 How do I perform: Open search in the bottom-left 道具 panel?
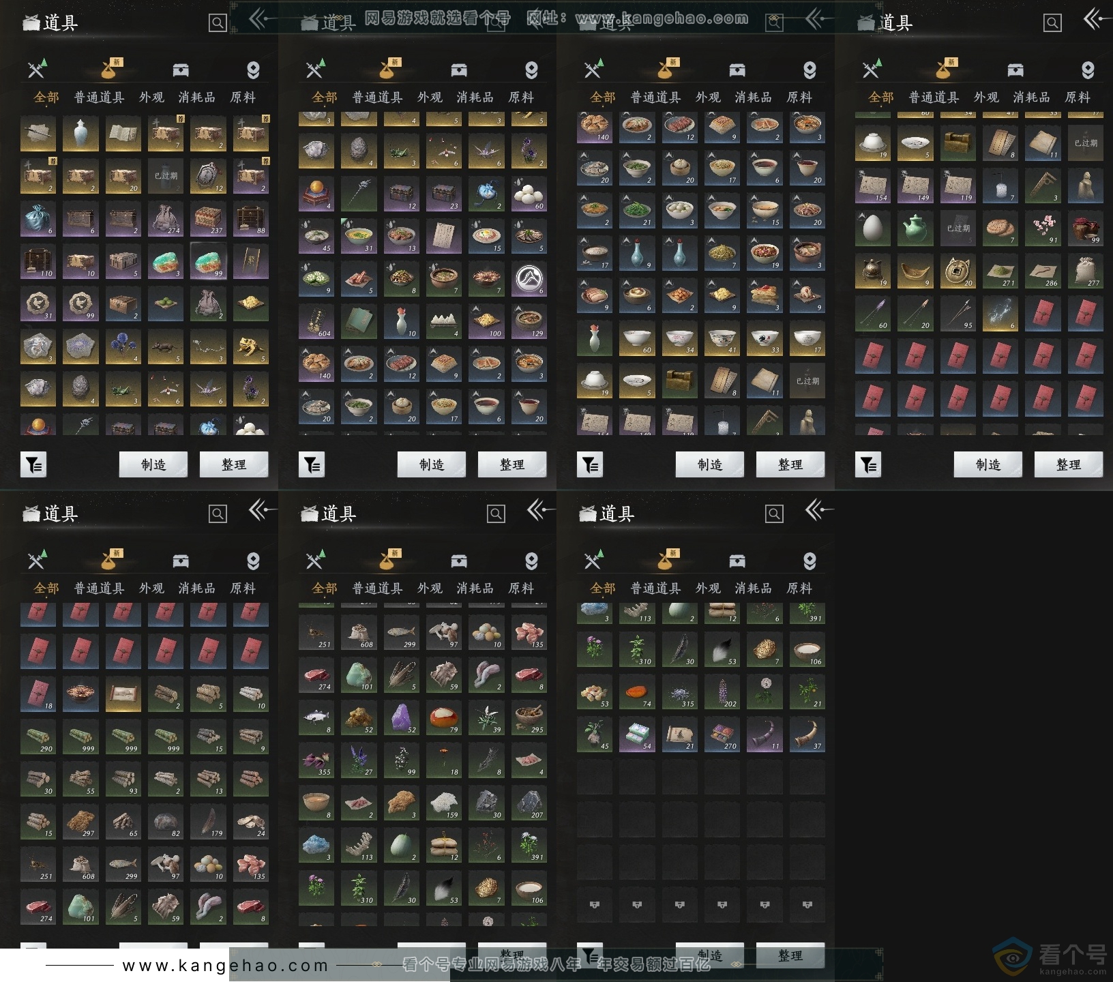tap(218, 514)
